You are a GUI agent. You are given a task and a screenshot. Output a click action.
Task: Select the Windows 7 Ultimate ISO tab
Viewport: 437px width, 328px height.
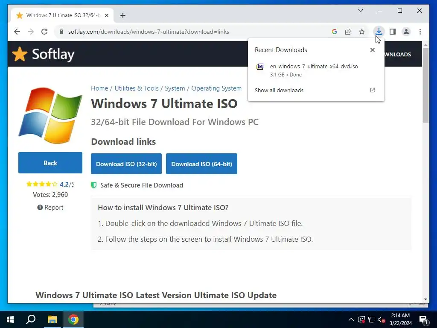coord(62,15)
